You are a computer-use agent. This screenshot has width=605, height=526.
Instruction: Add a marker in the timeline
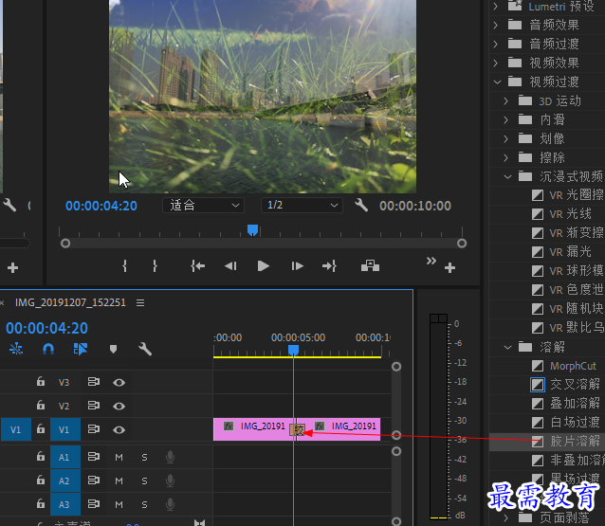coord(113,350)
